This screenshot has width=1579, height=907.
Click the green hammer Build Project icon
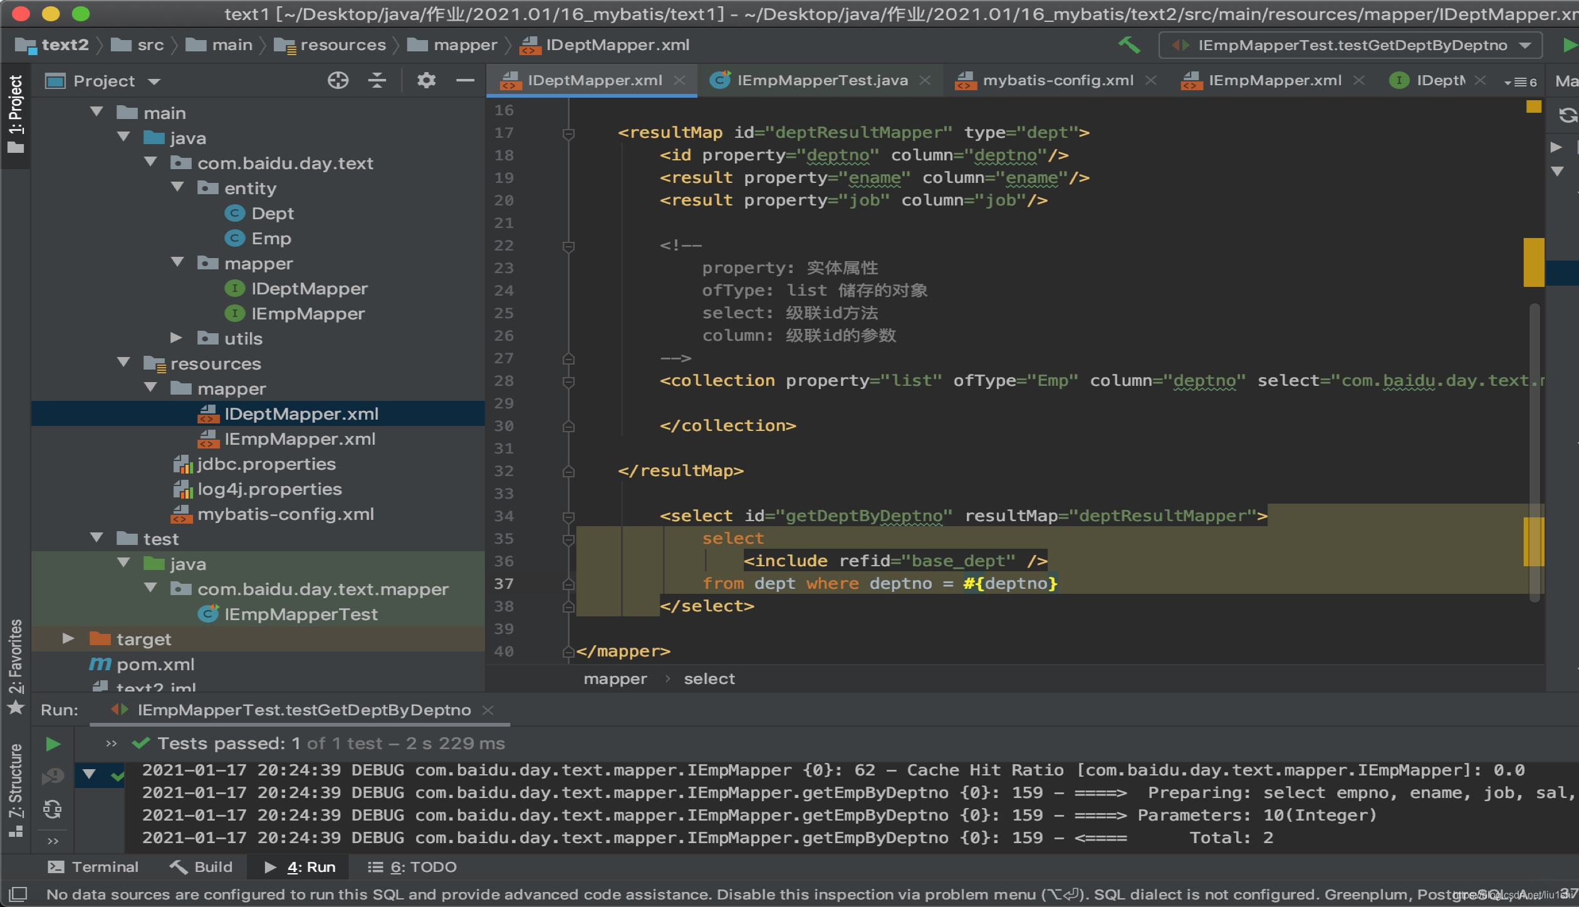click(x=1129, y=45)
